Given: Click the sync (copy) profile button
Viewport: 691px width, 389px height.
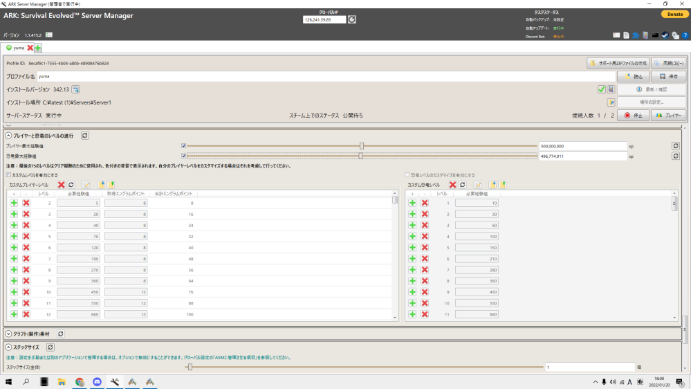Looking at the screenshot, I should tap(669, 64).
